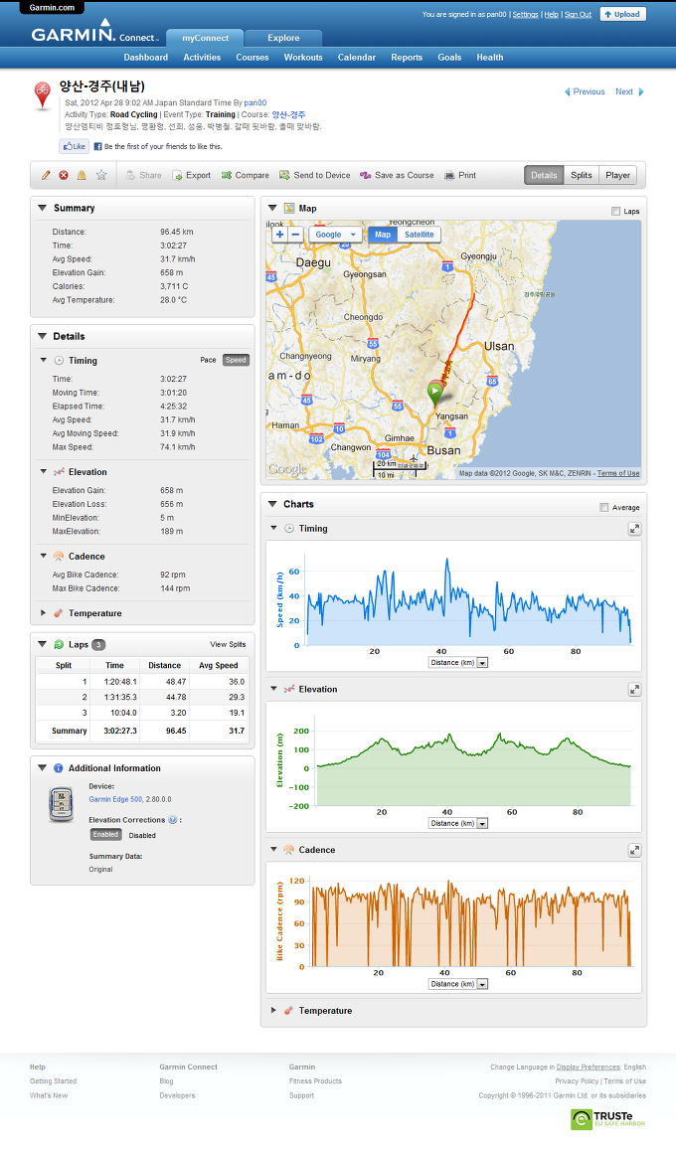Click the pencil edit activity icon
676x1153 pixels.
tap(46, 175)
